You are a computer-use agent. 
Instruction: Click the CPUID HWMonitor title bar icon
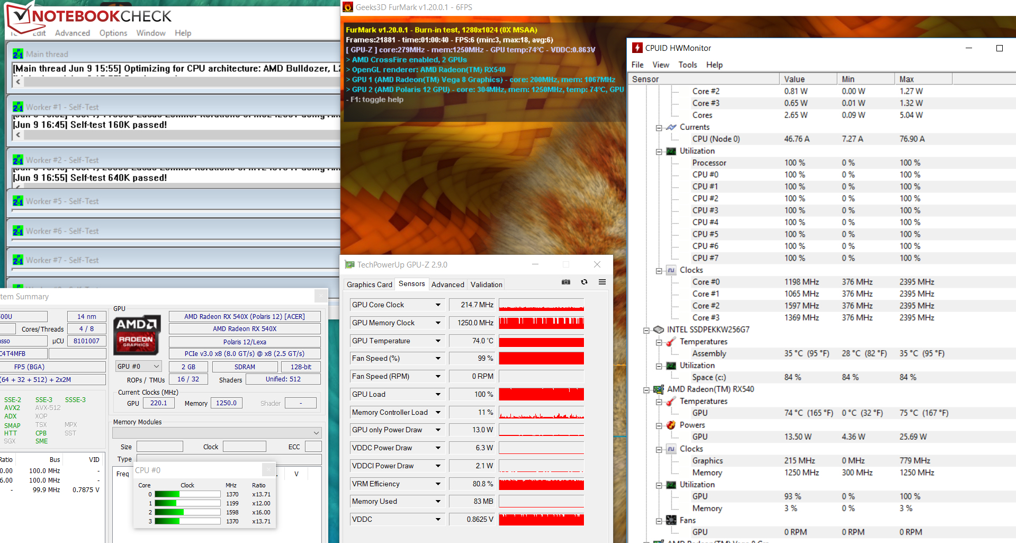point(637,48)
